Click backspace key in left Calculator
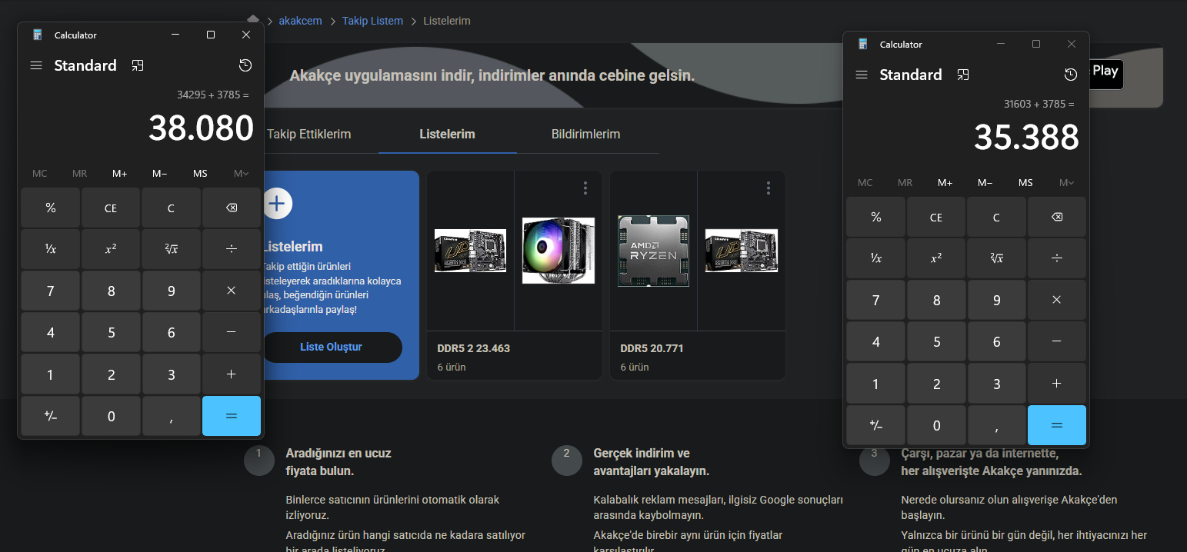1187x552 pixels. click(232, 208)
